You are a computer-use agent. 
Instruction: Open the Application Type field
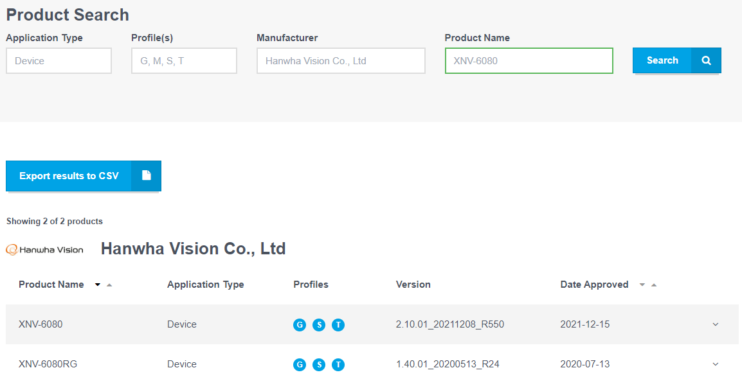pos(59,60)
